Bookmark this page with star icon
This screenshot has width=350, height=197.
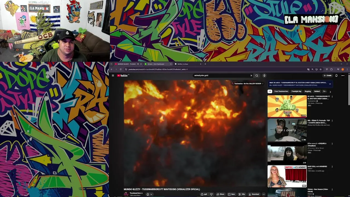click(320, 69)
